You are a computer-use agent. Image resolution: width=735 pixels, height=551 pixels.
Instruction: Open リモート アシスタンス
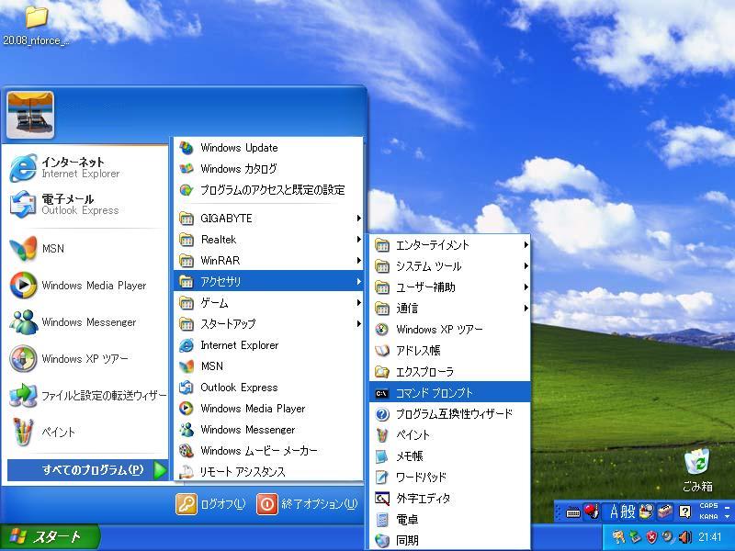point(268,471)
